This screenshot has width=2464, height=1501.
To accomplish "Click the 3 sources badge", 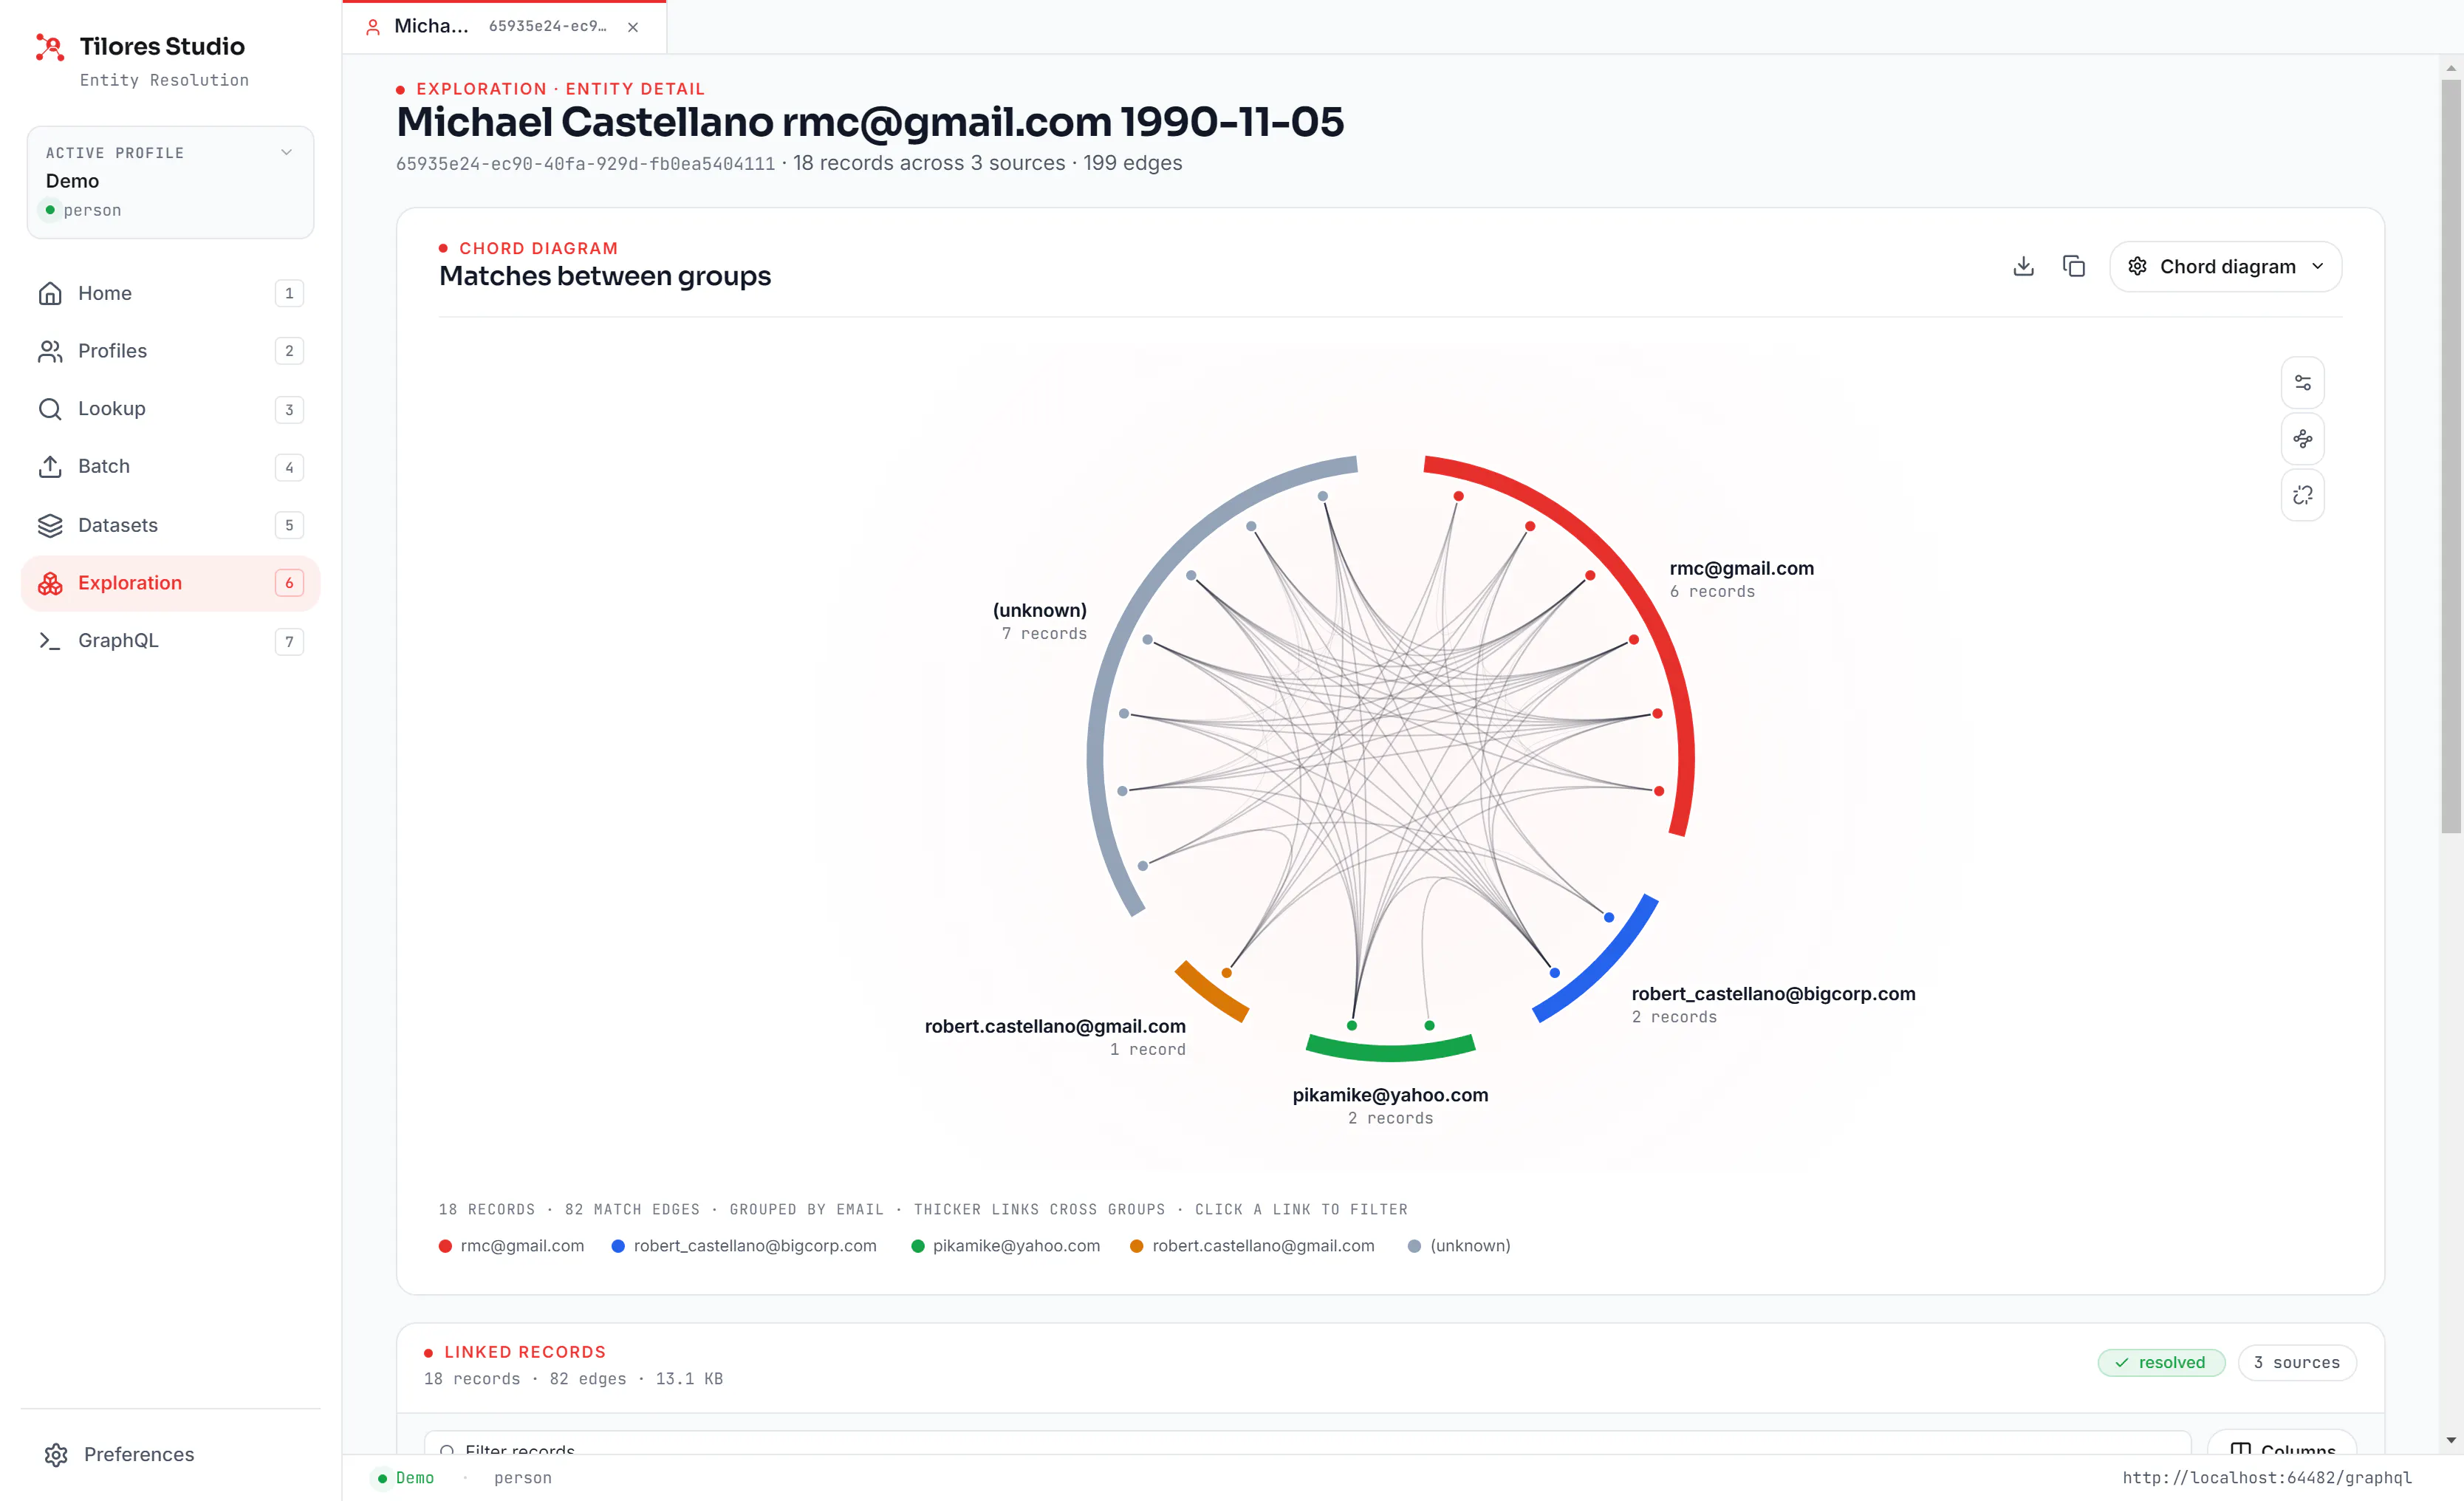I will (x=2296, y=1362).
